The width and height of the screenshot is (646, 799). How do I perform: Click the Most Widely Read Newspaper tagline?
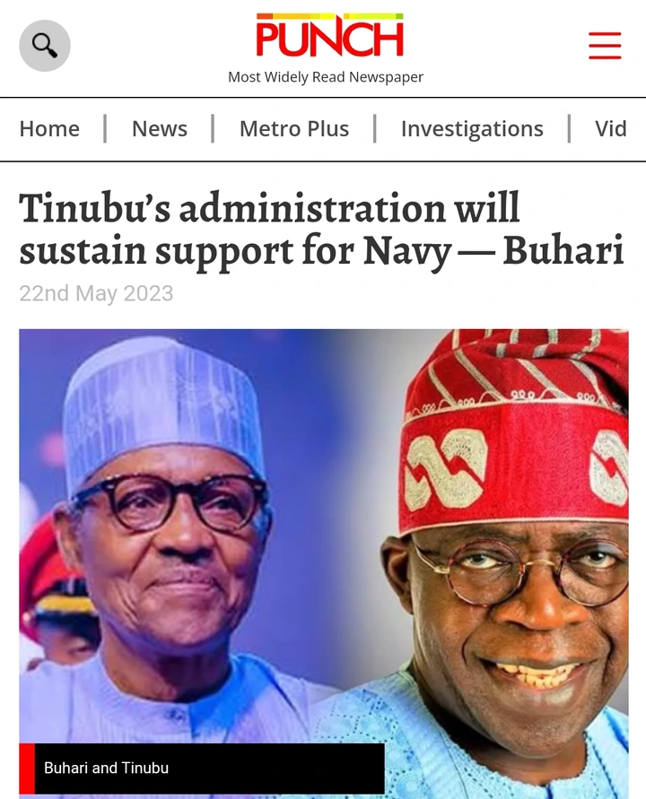(326, 77)
